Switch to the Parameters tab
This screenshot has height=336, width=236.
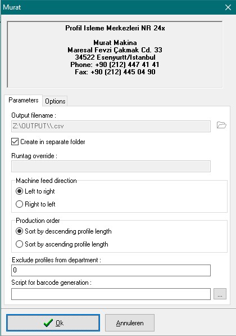24,100
